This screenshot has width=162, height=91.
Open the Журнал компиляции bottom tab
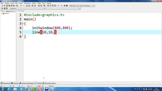pyautogui.click(x=27, y=83)
